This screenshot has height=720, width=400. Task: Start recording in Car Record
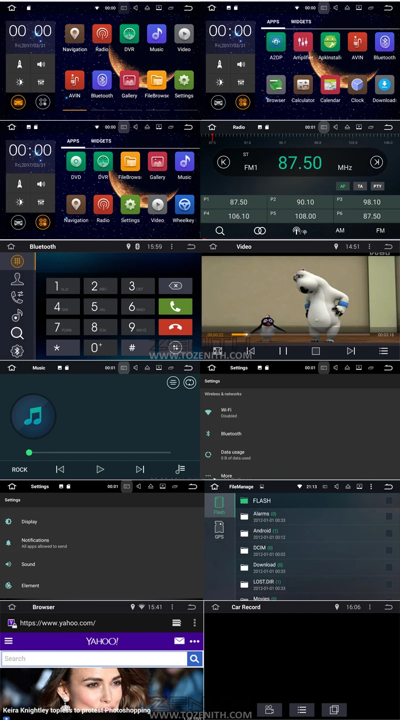click(x=269, y=709)
